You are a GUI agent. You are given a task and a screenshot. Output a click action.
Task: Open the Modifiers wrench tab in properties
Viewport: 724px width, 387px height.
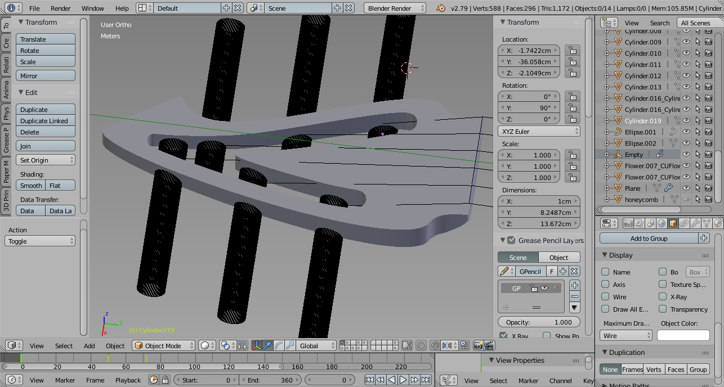[x=695, y=223]
